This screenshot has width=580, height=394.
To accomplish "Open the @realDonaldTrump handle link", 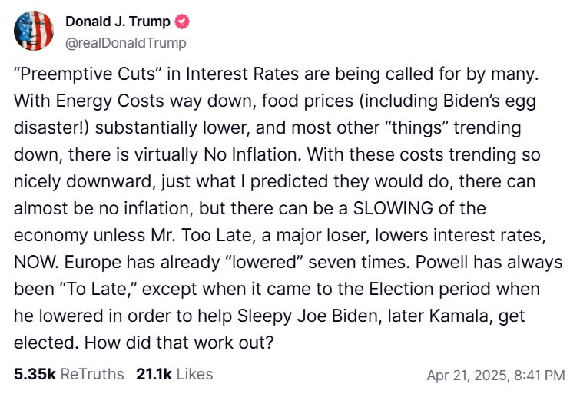I will coord(125,43).
